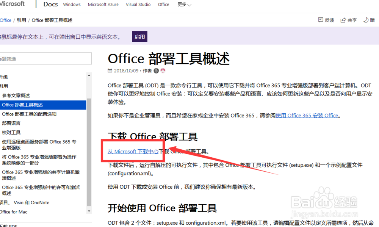
Task: Open 使用远程桌面服务部署 Office 365 sidebar item
Action: coord(39,144)
